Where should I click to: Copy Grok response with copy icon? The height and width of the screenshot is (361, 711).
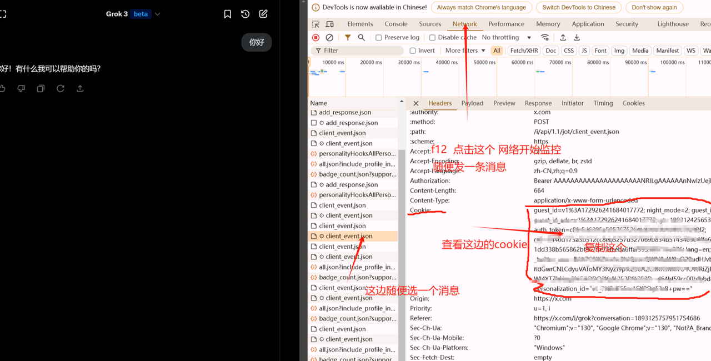point(41,88)
